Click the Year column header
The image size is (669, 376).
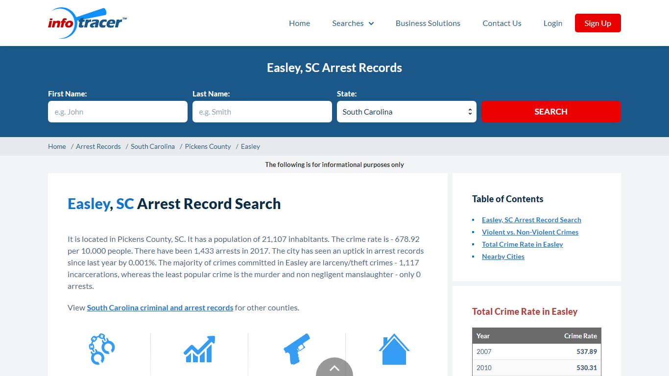[483, 336]
